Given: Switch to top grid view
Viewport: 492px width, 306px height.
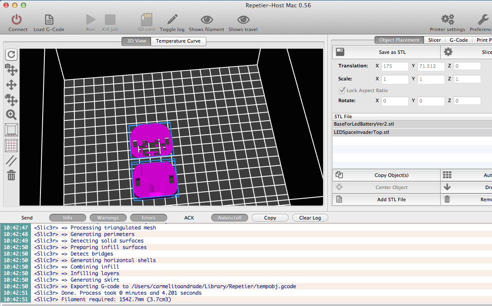Looking at the screenshot, I should (x=11, y=146).
